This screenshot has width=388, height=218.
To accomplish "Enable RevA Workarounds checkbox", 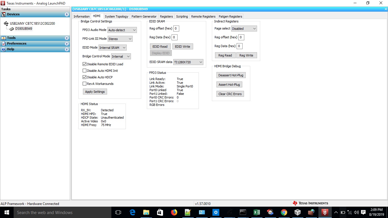I will pyautogui.click(x=84, y=84).
